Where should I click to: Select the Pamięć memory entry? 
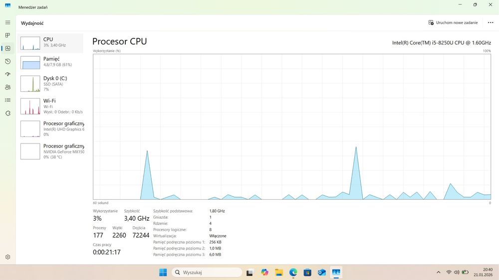coord(51,62)
